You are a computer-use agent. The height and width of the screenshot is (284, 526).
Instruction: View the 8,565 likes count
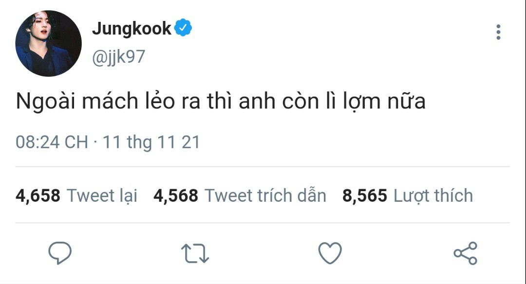tap(365, 195)
